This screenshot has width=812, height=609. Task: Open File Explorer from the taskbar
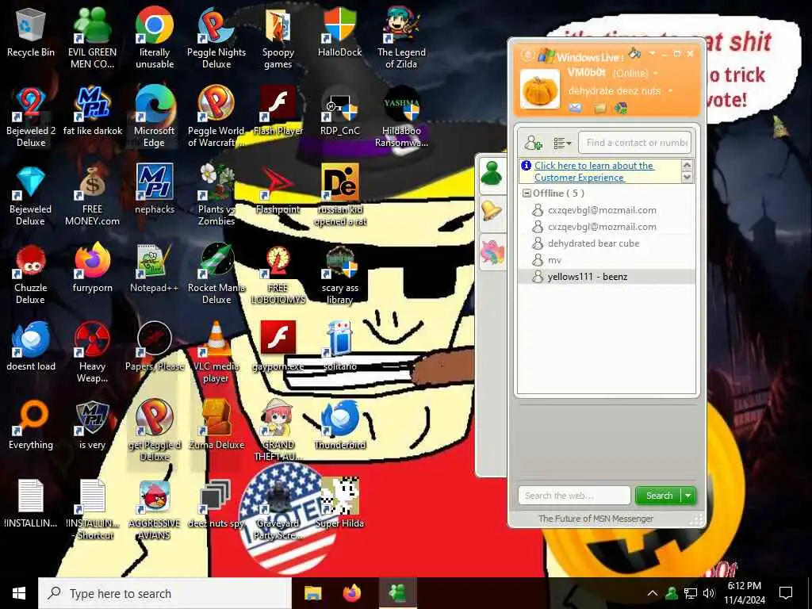(312, 593)
